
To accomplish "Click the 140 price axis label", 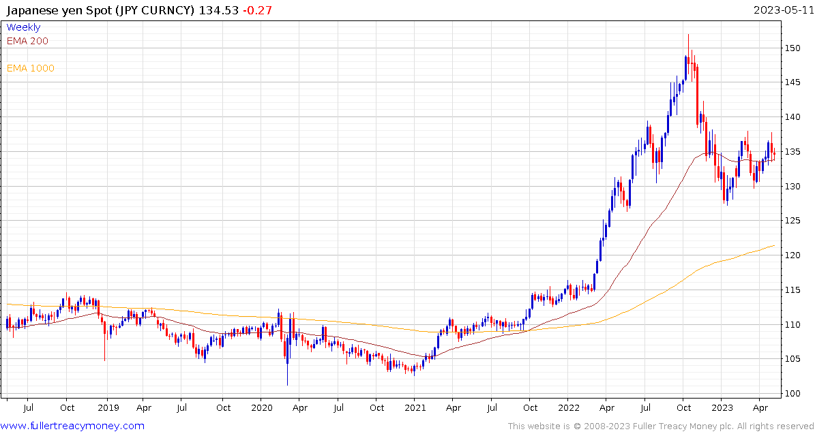I will click(x=792, y=117).
